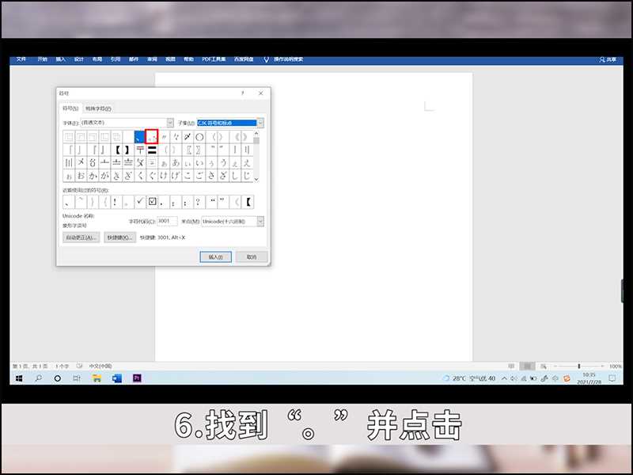Image resolution: width=633 pixels, height=475 pixels.
Task: Click the 插入 (Insert) button
Action: 214,256
